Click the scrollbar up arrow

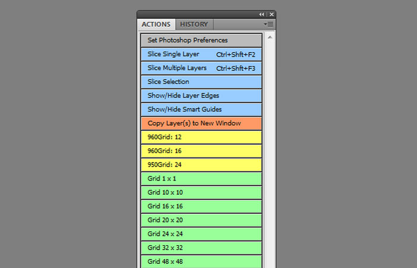[x=270, y=37]
